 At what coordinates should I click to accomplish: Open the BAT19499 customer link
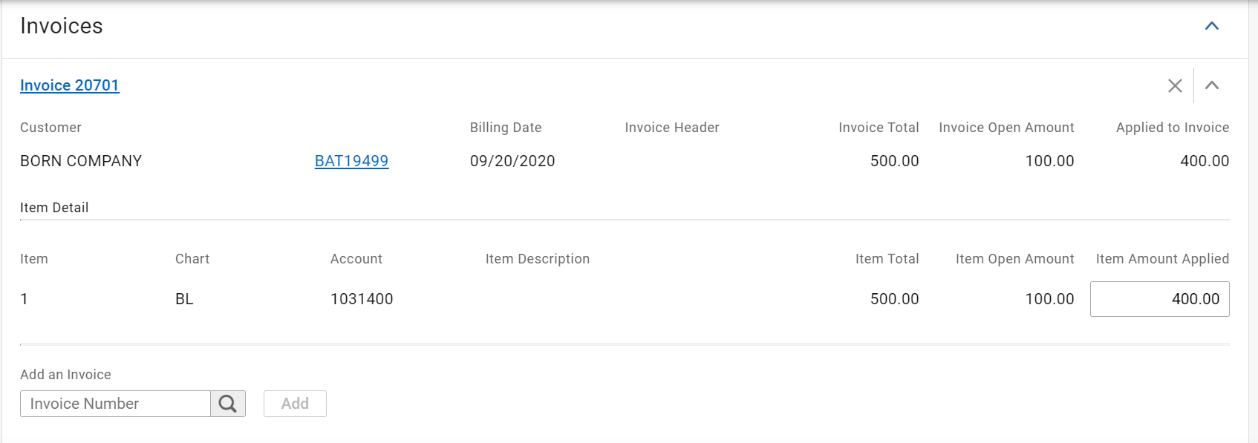pos(351,161)
